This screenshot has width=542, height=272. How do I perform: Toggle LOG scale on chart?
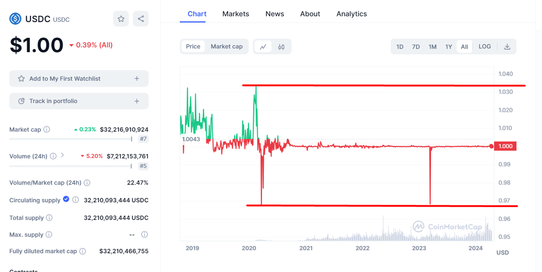pyautogui.click(x=485, y=47)
